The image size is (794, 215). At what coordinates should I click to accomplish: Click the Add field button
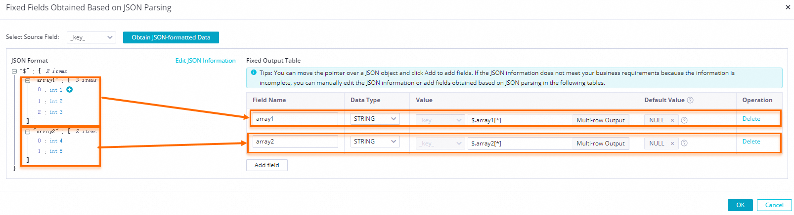(266, 165)
